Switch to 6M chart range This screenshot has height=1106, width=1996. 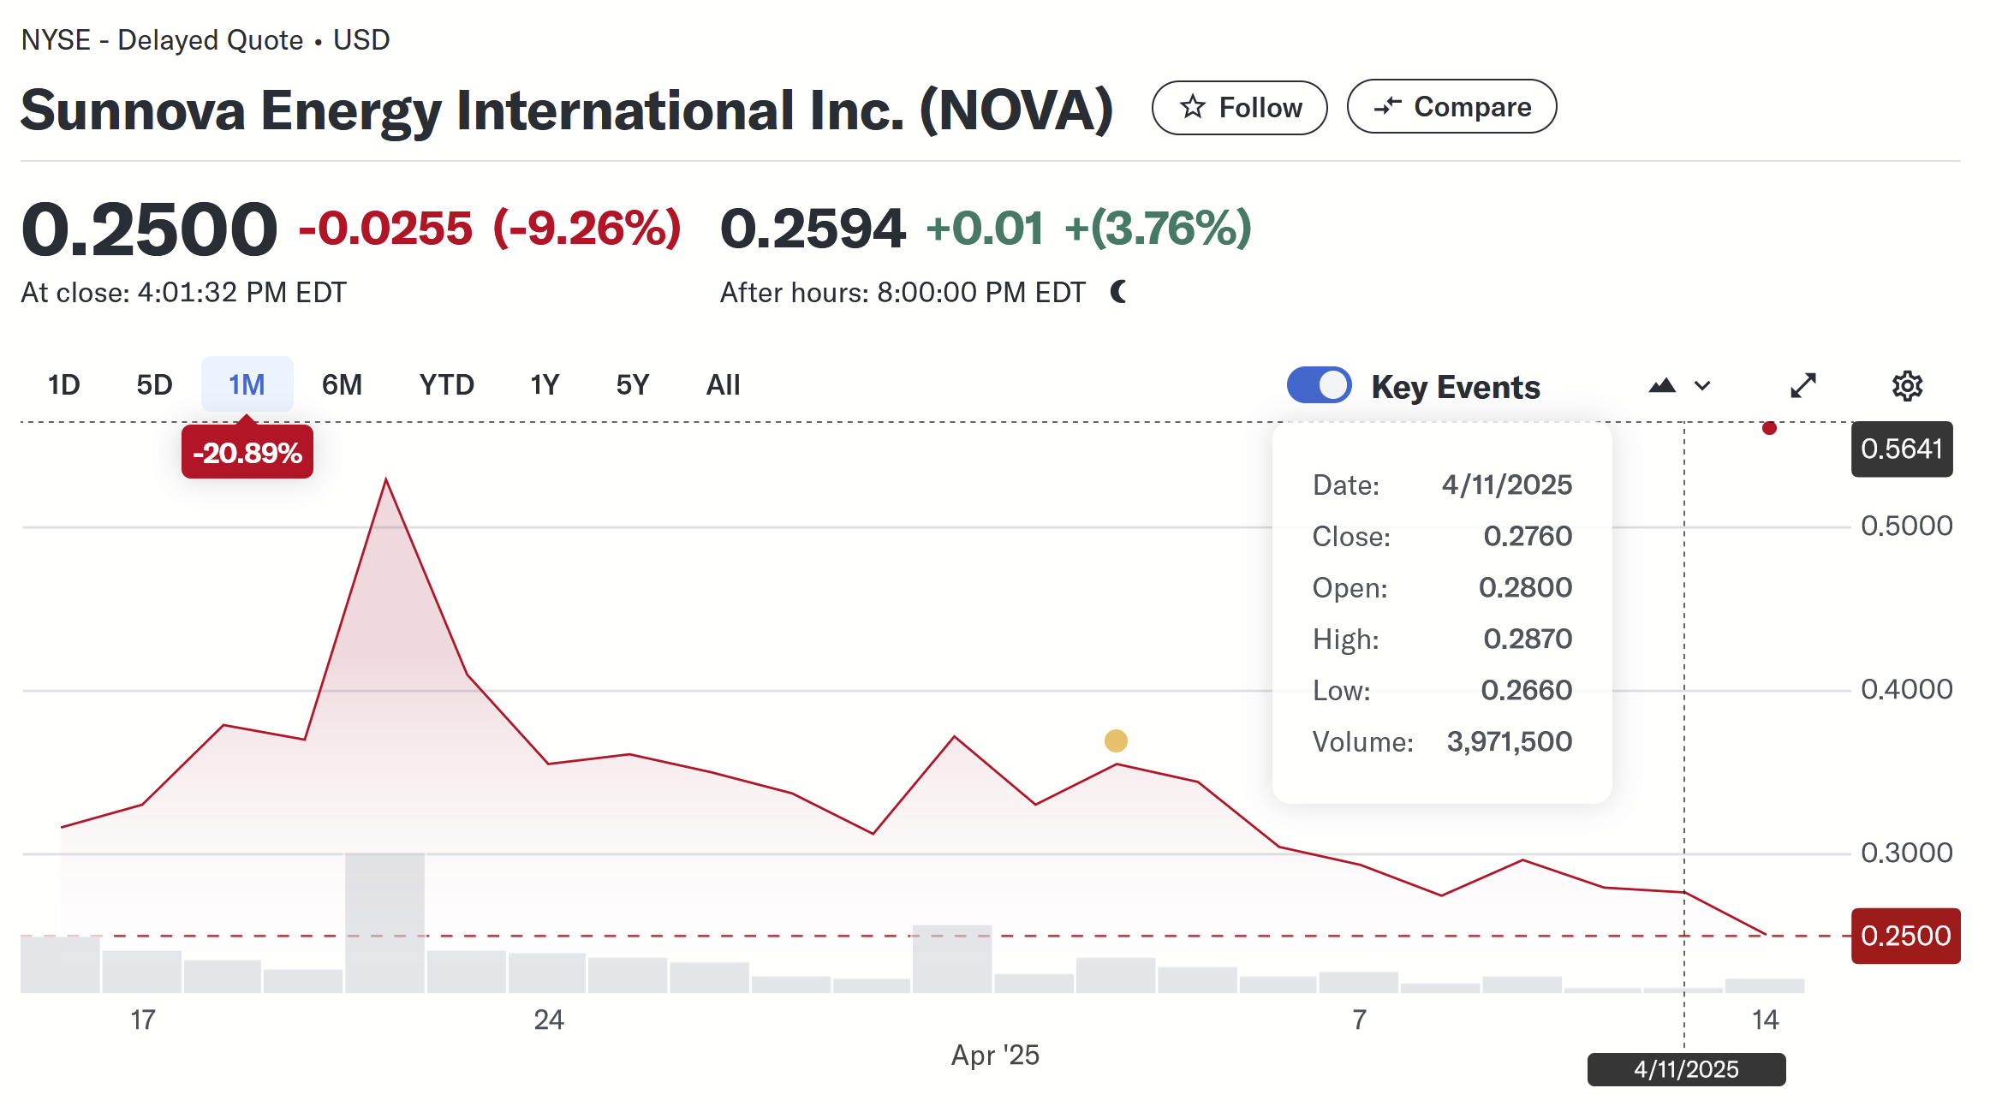coord(342,385)
